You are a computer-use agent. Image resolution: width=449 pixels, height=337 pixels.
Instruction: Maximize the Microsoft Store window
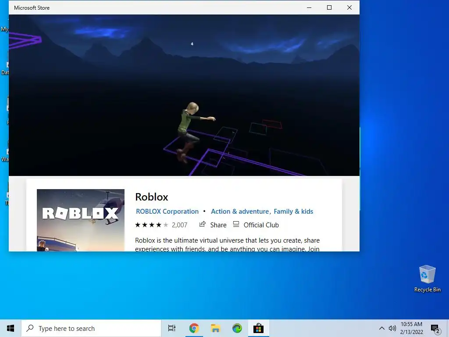tap(329, 8)
